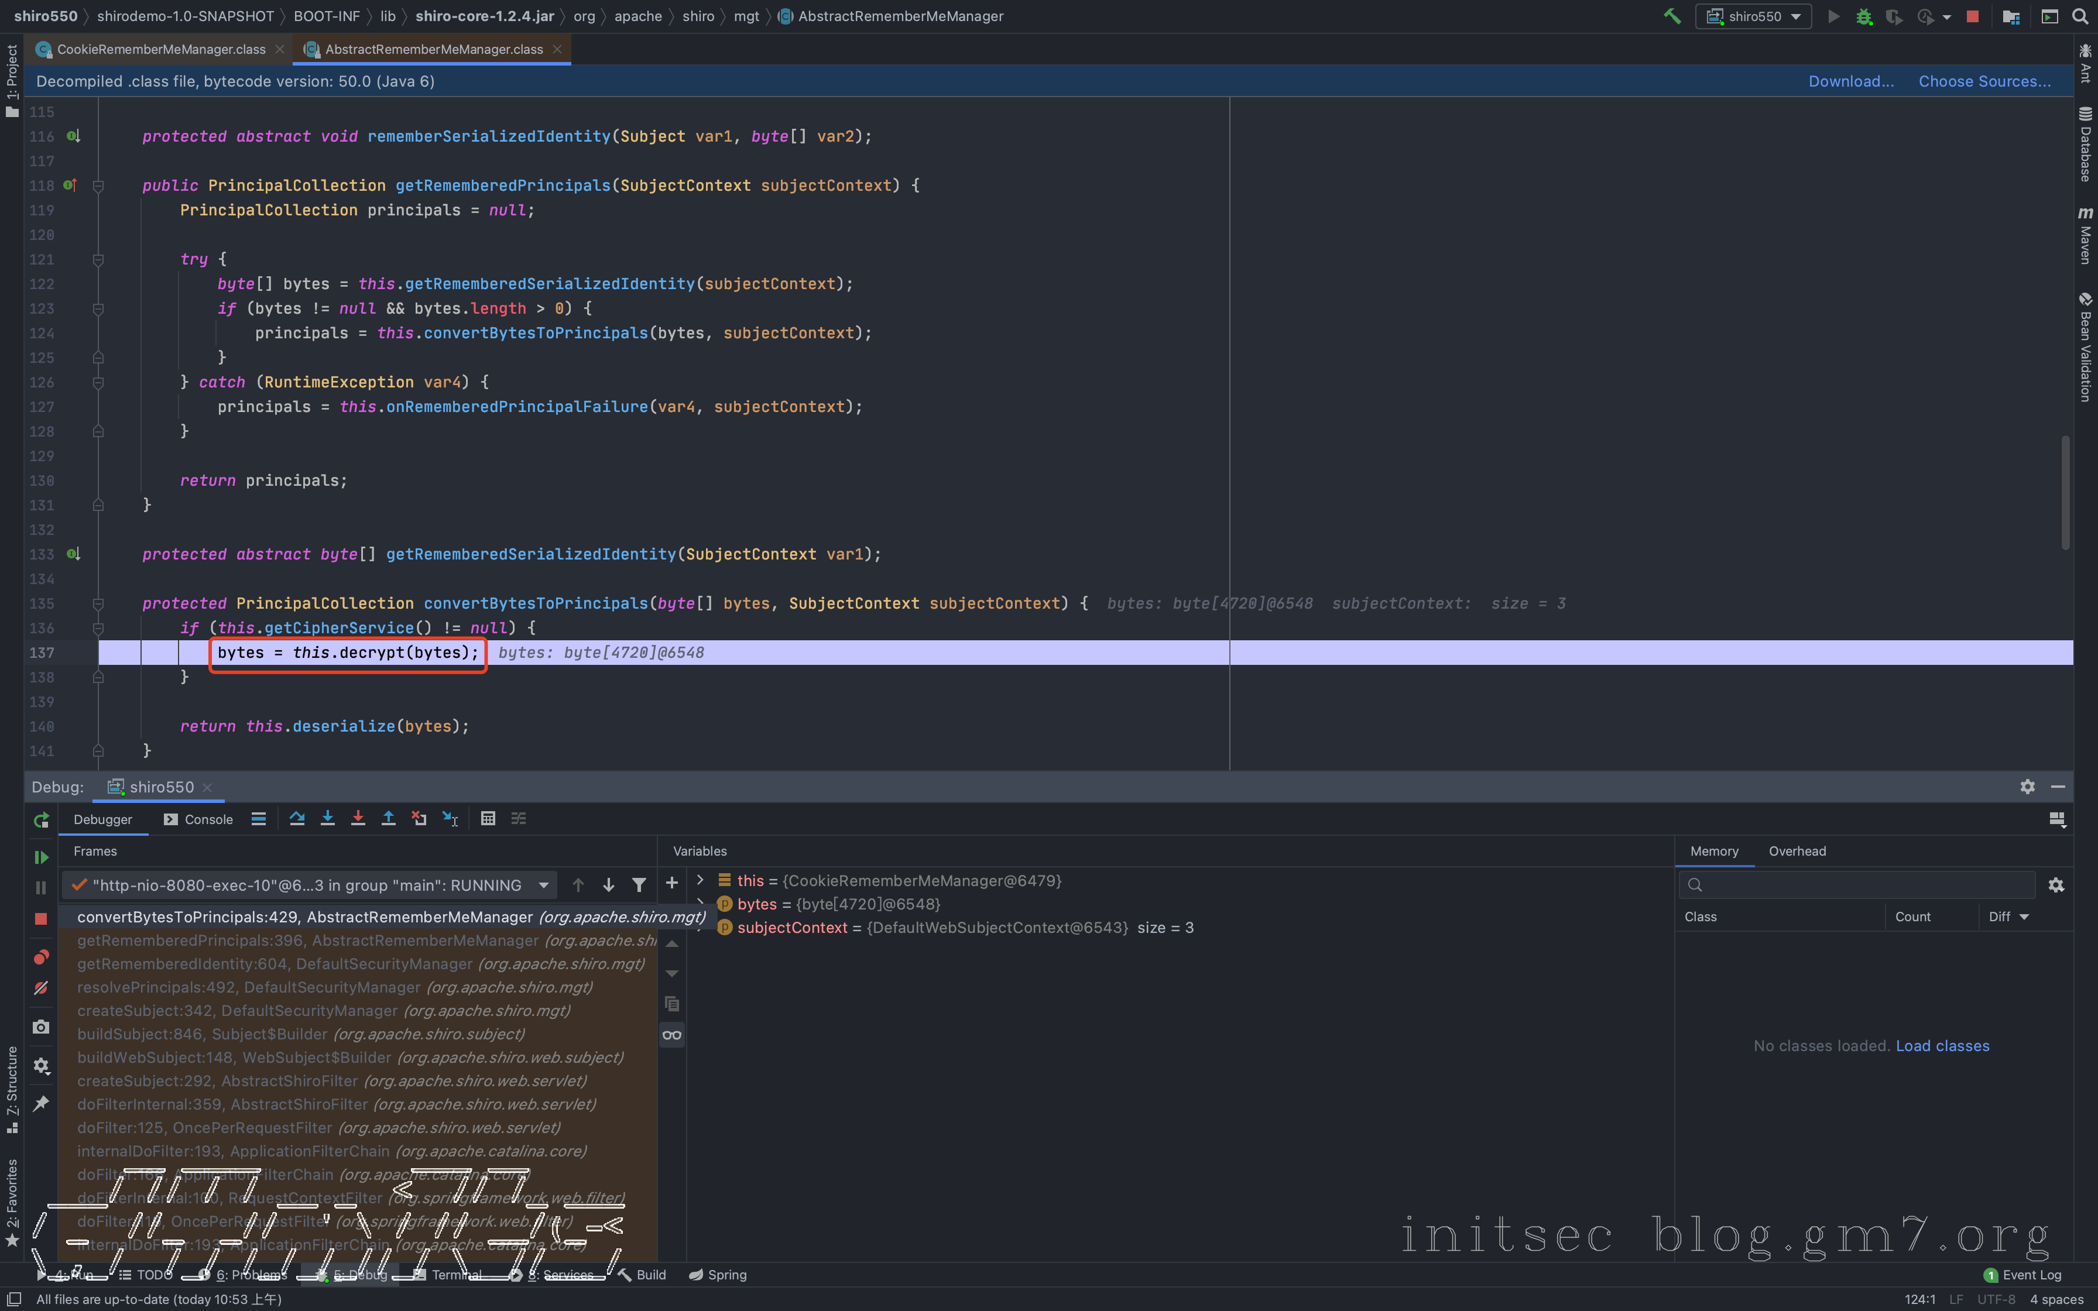
Task: Click the thread dump camera icon
Action: (x=41, y=1027)
